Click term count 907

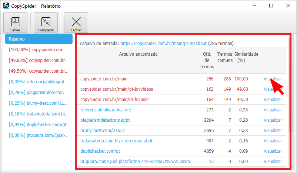pyautogui.click(x=210, y=141)
